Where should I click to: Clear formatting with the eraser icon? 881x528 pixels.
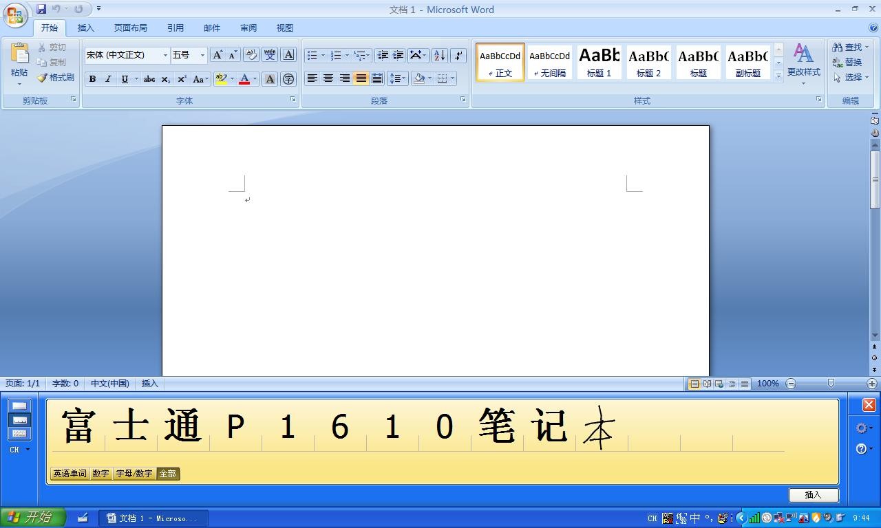pos(251,55)
